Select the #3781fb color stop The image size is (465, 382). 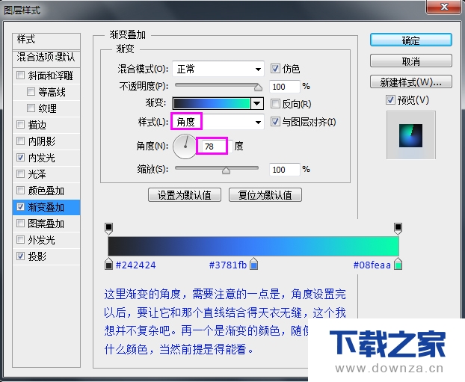(x=254, y=264)
